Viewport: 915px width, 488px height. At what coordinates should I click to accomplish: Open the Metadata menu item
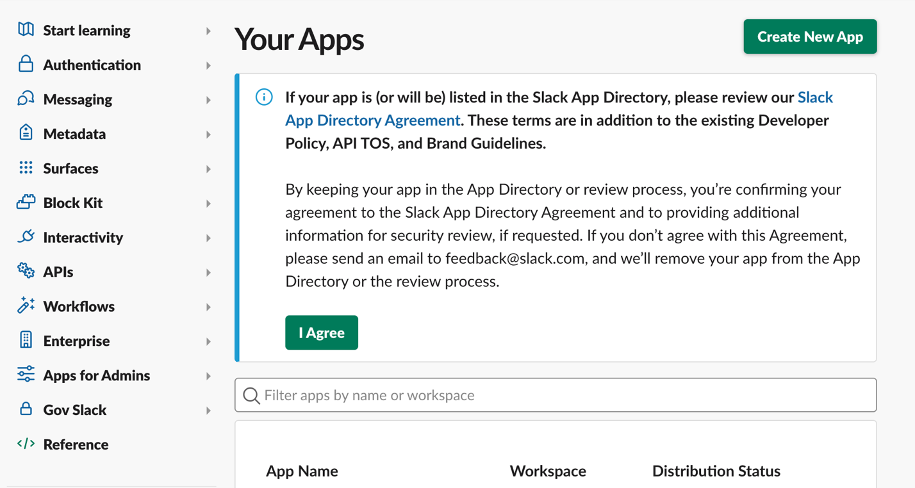click(x=74, y=134)
